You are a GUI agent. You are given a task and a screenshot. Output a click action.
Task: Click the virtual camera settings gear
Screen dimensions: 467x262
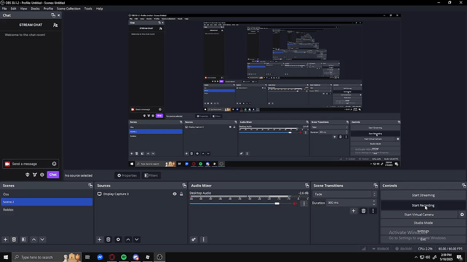coord(462,215)
